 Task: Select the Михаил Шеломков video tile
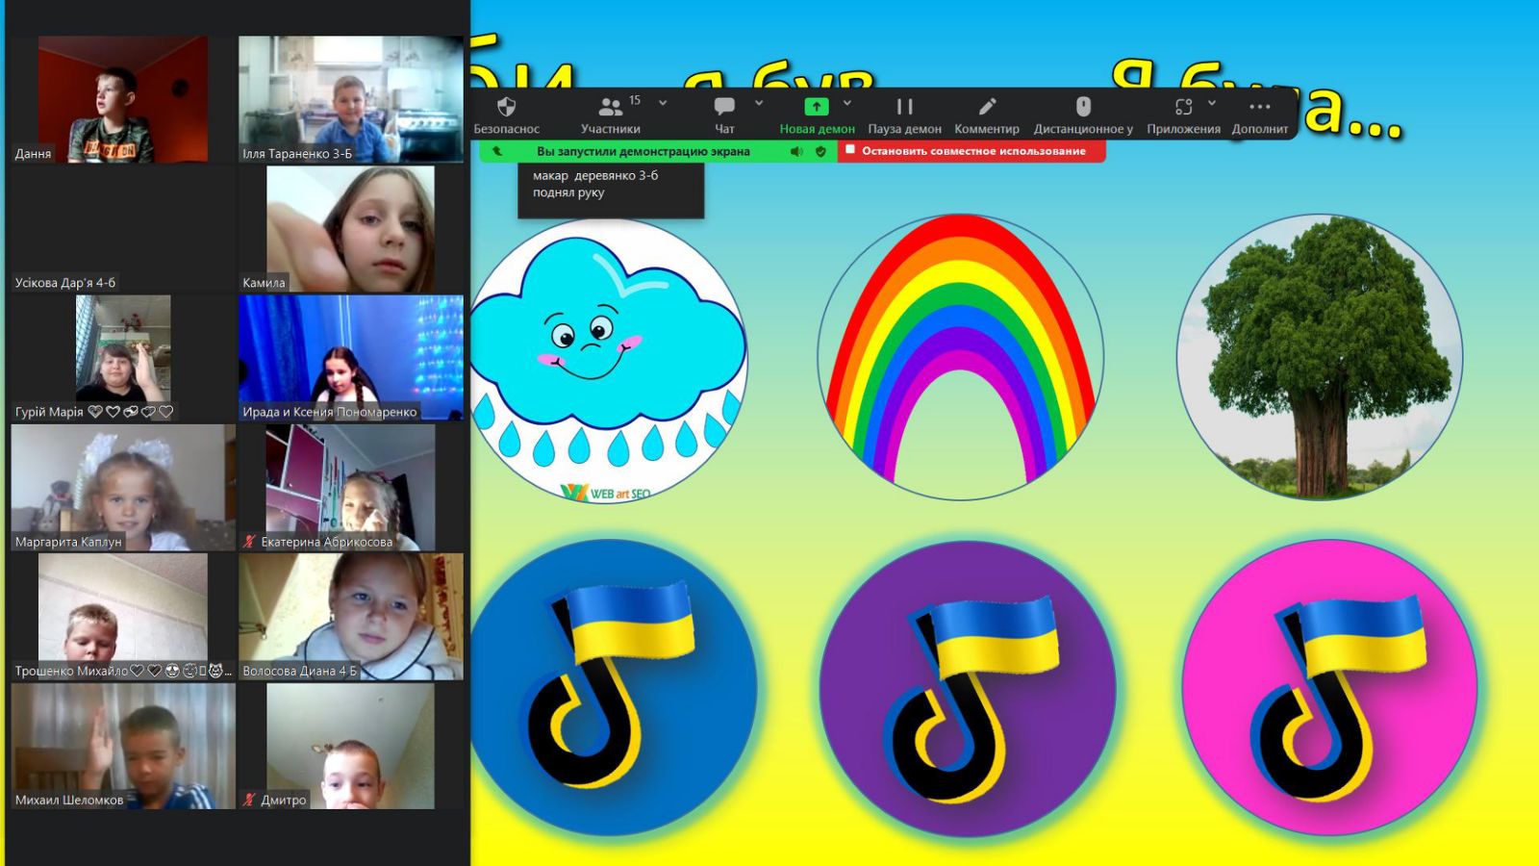123,746
